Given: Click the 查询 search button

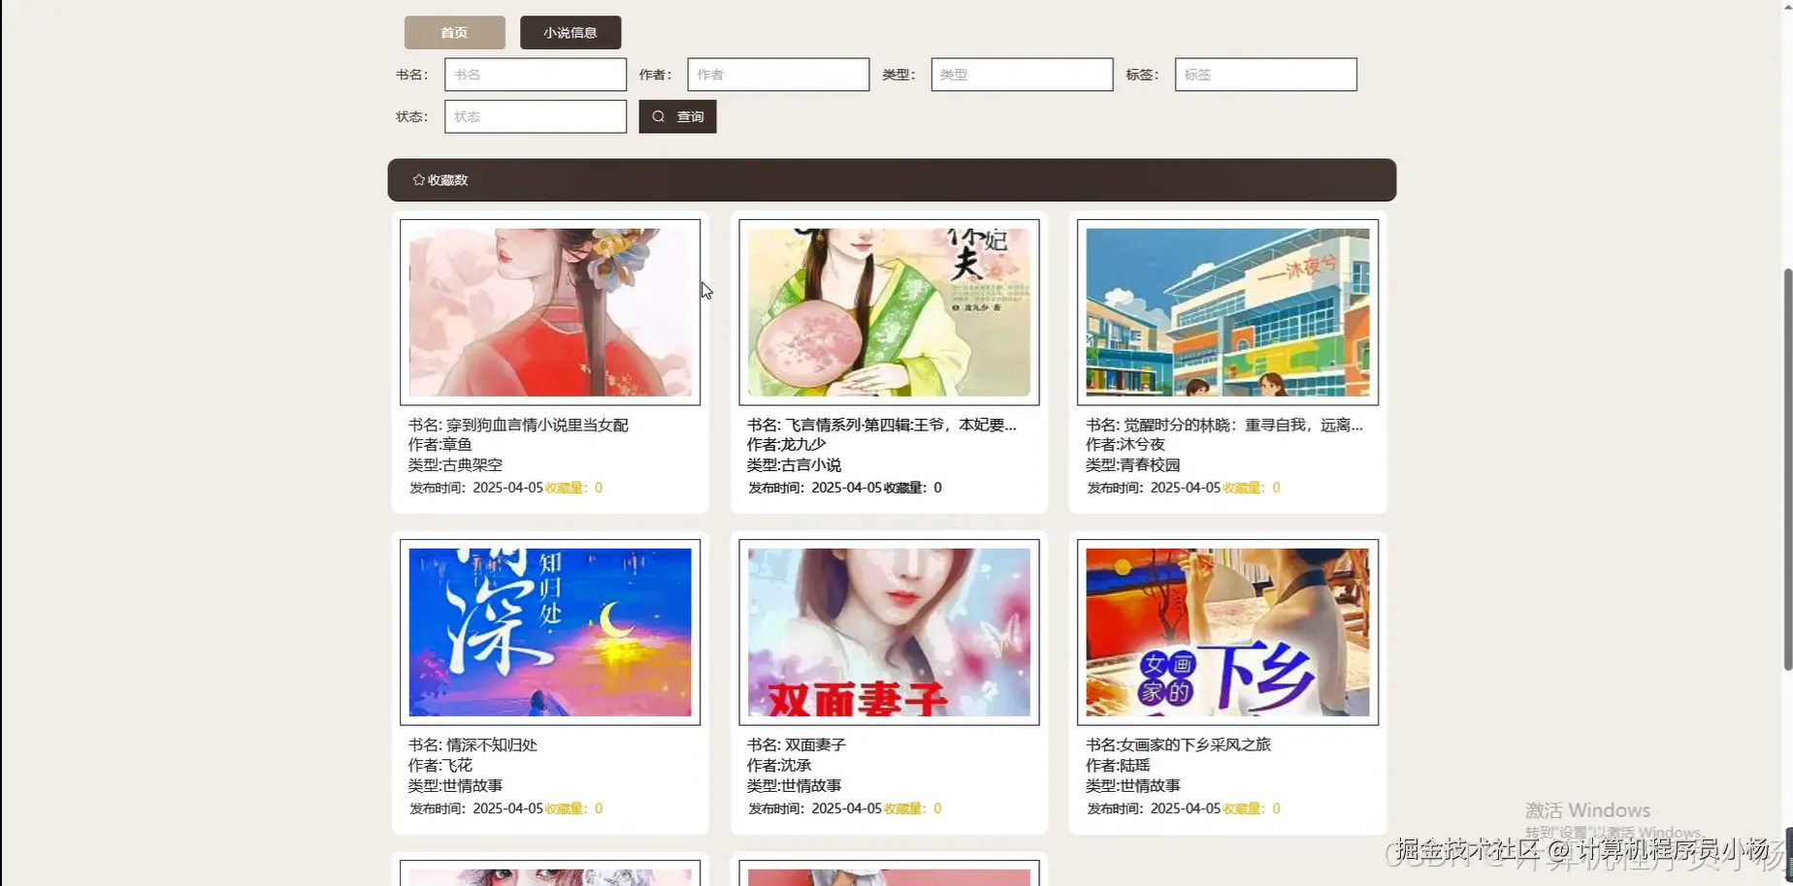Looking at the screenshot, I should [x=677, y=116].
